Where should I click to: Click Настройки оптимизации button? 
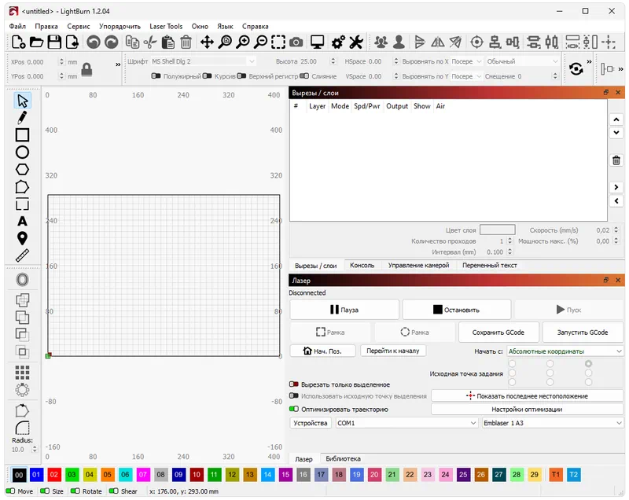[527, 410]
